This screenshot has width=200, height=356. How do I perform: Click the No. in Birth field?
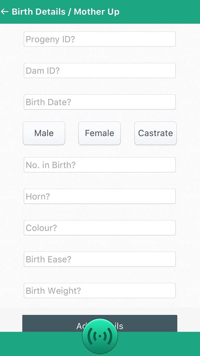100,165
